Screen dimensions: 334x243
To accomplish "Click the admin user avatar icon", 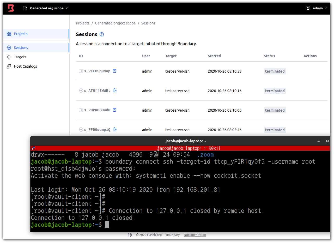I will pos(308,8).
